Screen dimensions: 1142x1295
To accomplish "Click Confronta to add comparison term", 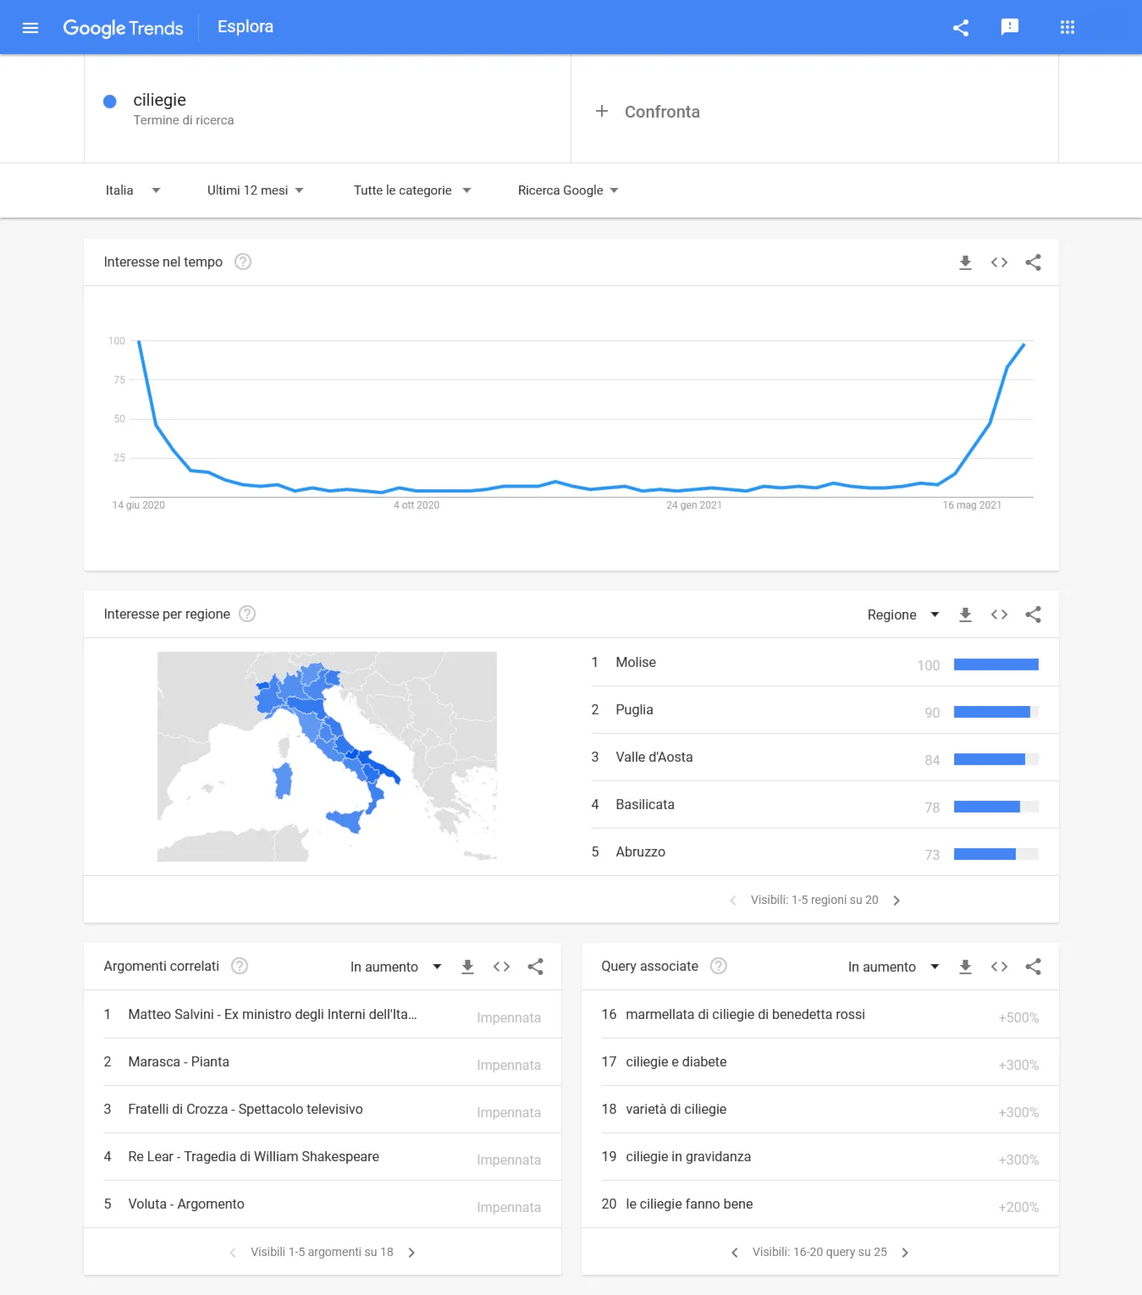I will [x=648, y=112].
